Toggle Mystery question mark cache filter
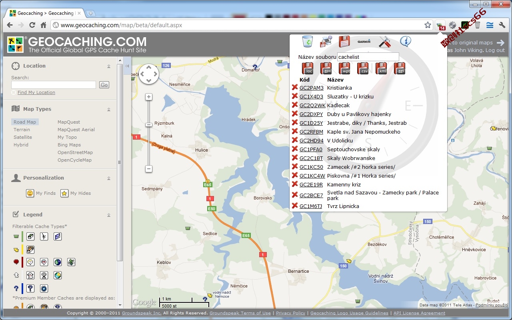Viewport: 512px width, 320px height. pyautogui.click(x=30, y=288)
